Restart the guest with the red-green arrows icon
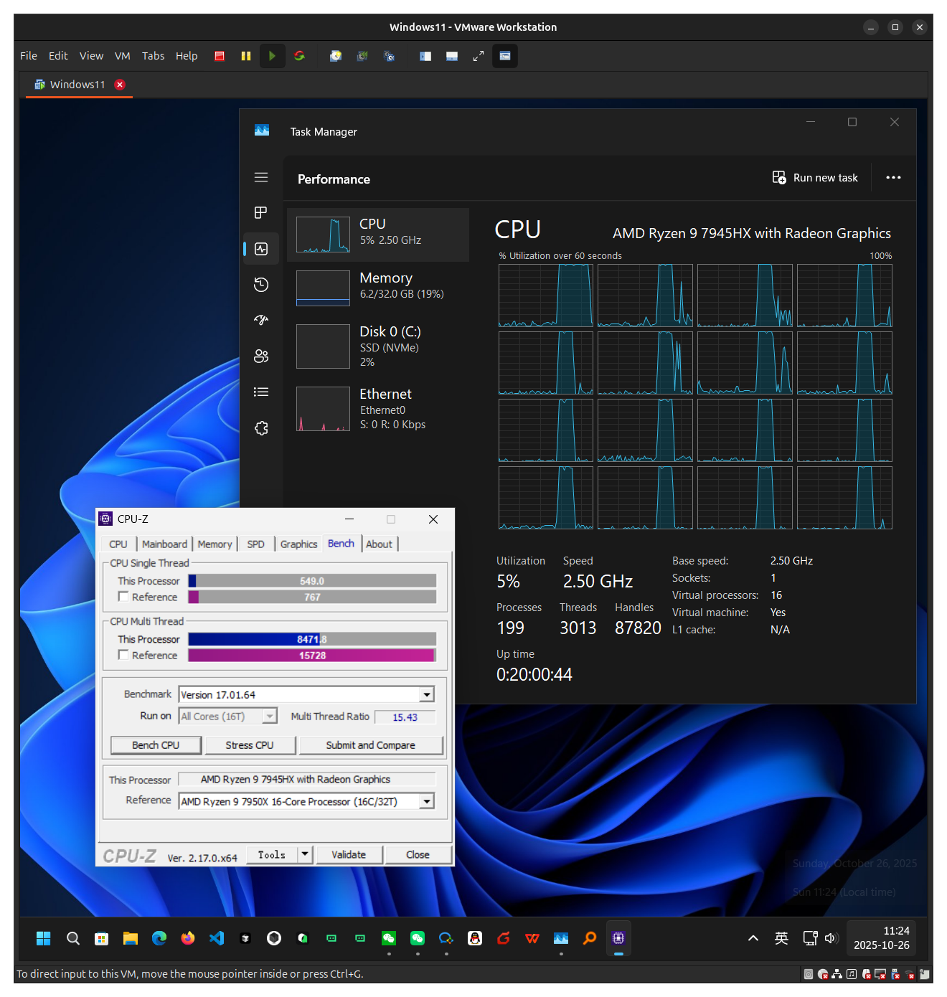Image resolution: width=947 pixels, height=997 pixels. tap(299, 56)
